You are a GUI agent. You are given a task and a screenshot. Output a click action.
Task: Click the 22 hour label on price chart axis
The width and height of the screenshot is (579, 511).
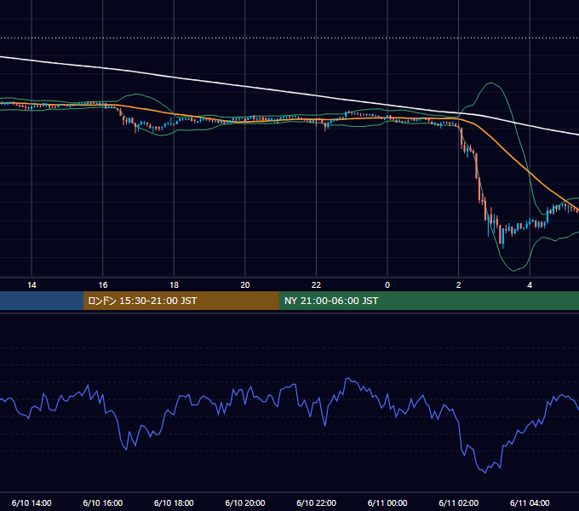click(x=316, y=285)
